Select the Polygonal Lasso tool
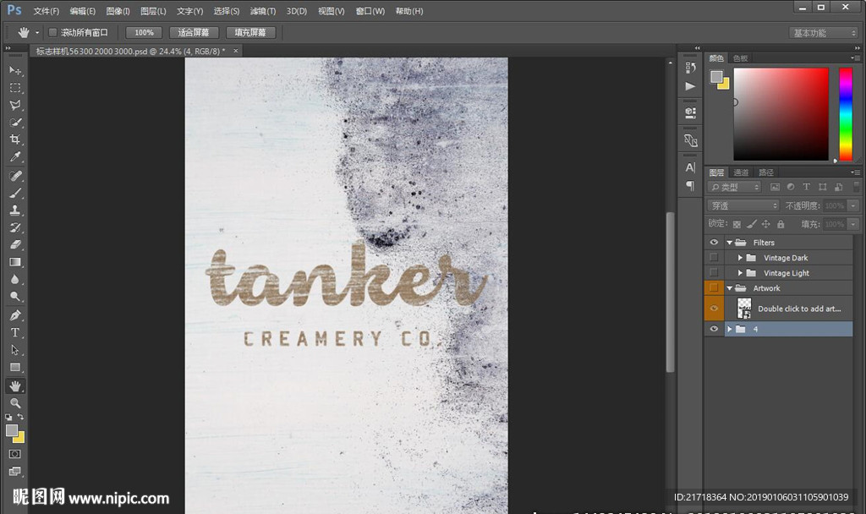 (x=15, y=105)
